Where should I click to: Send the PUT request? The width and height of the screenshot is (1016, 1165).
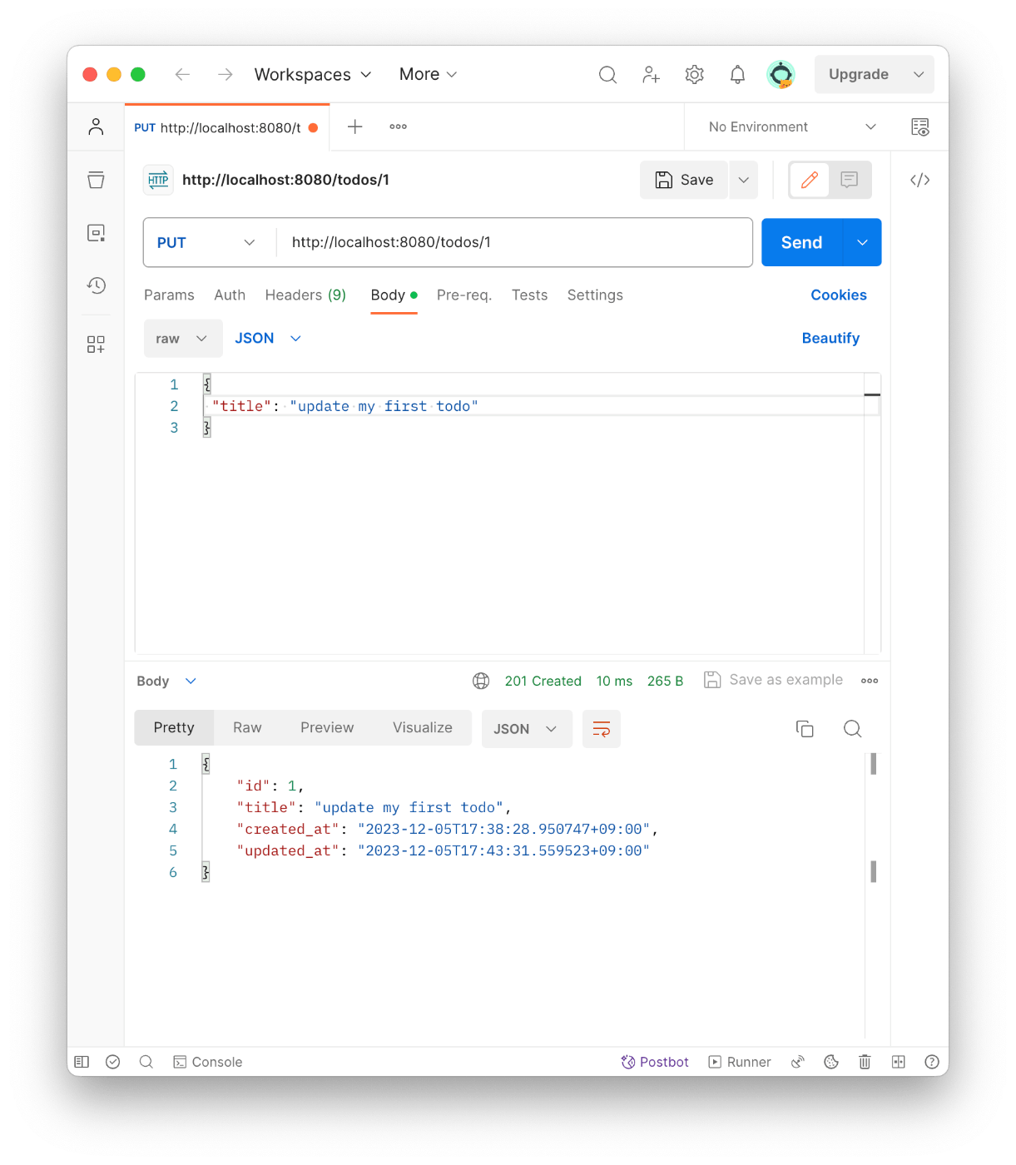(x=802, y=243)
